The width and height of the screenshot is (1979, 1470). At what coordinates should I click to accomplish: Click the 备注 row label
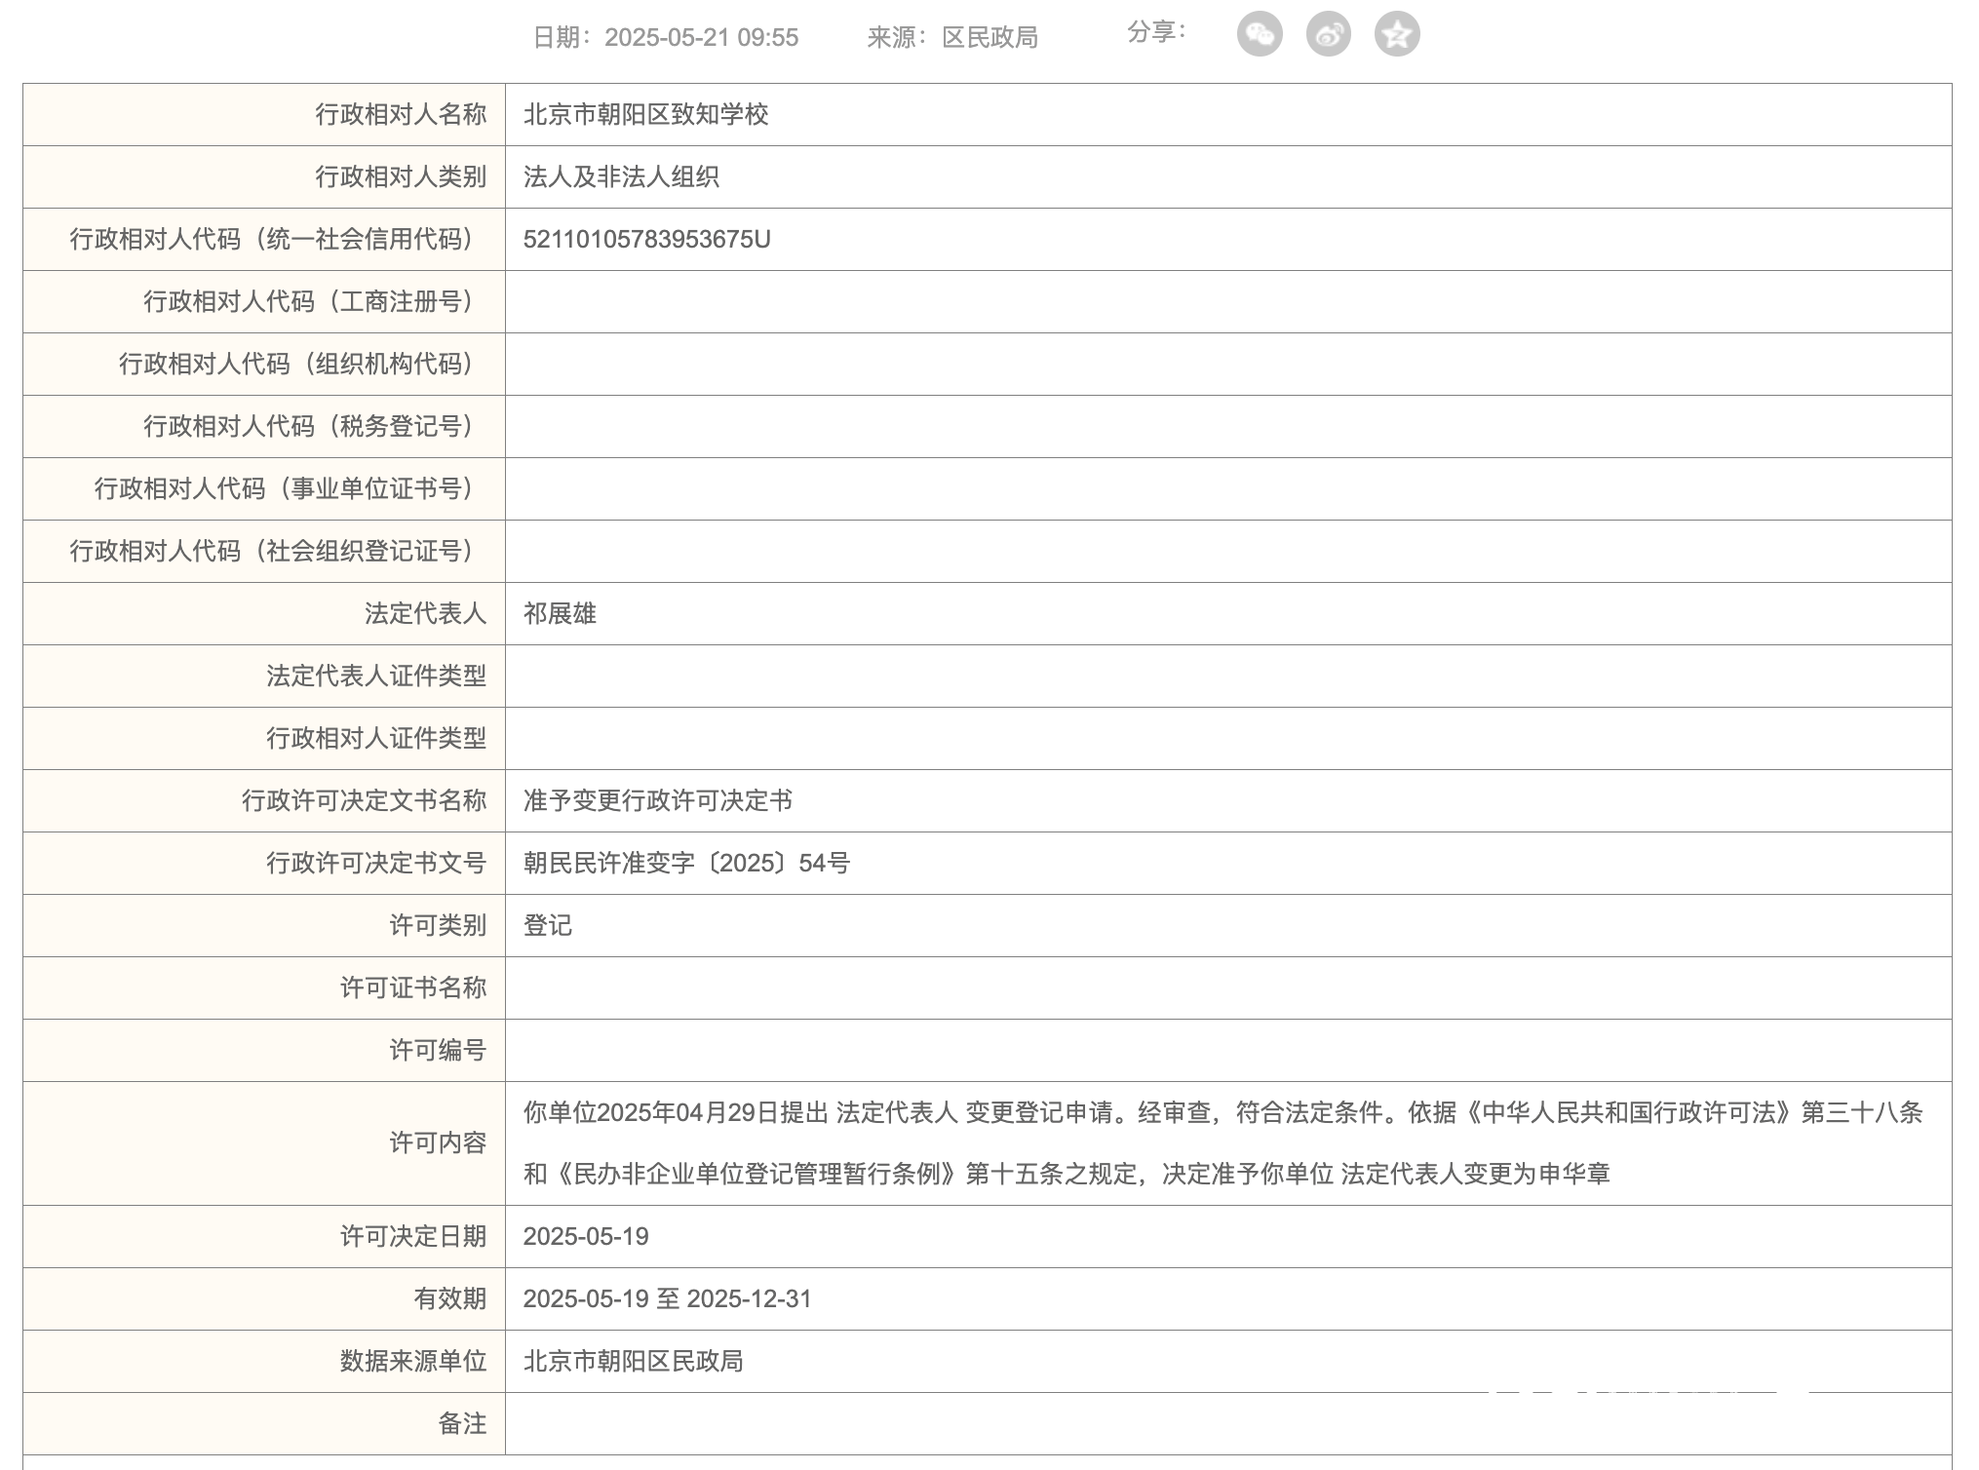462,1423
